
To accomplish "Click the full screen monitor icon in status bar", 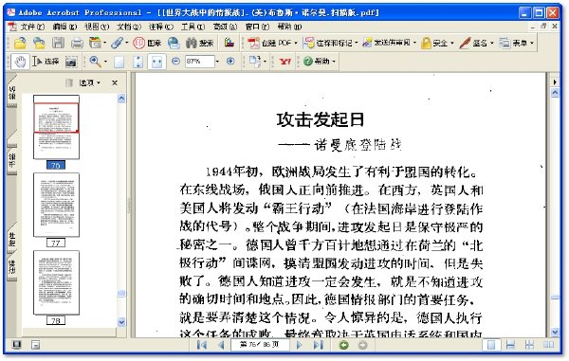I will point(16,344).
